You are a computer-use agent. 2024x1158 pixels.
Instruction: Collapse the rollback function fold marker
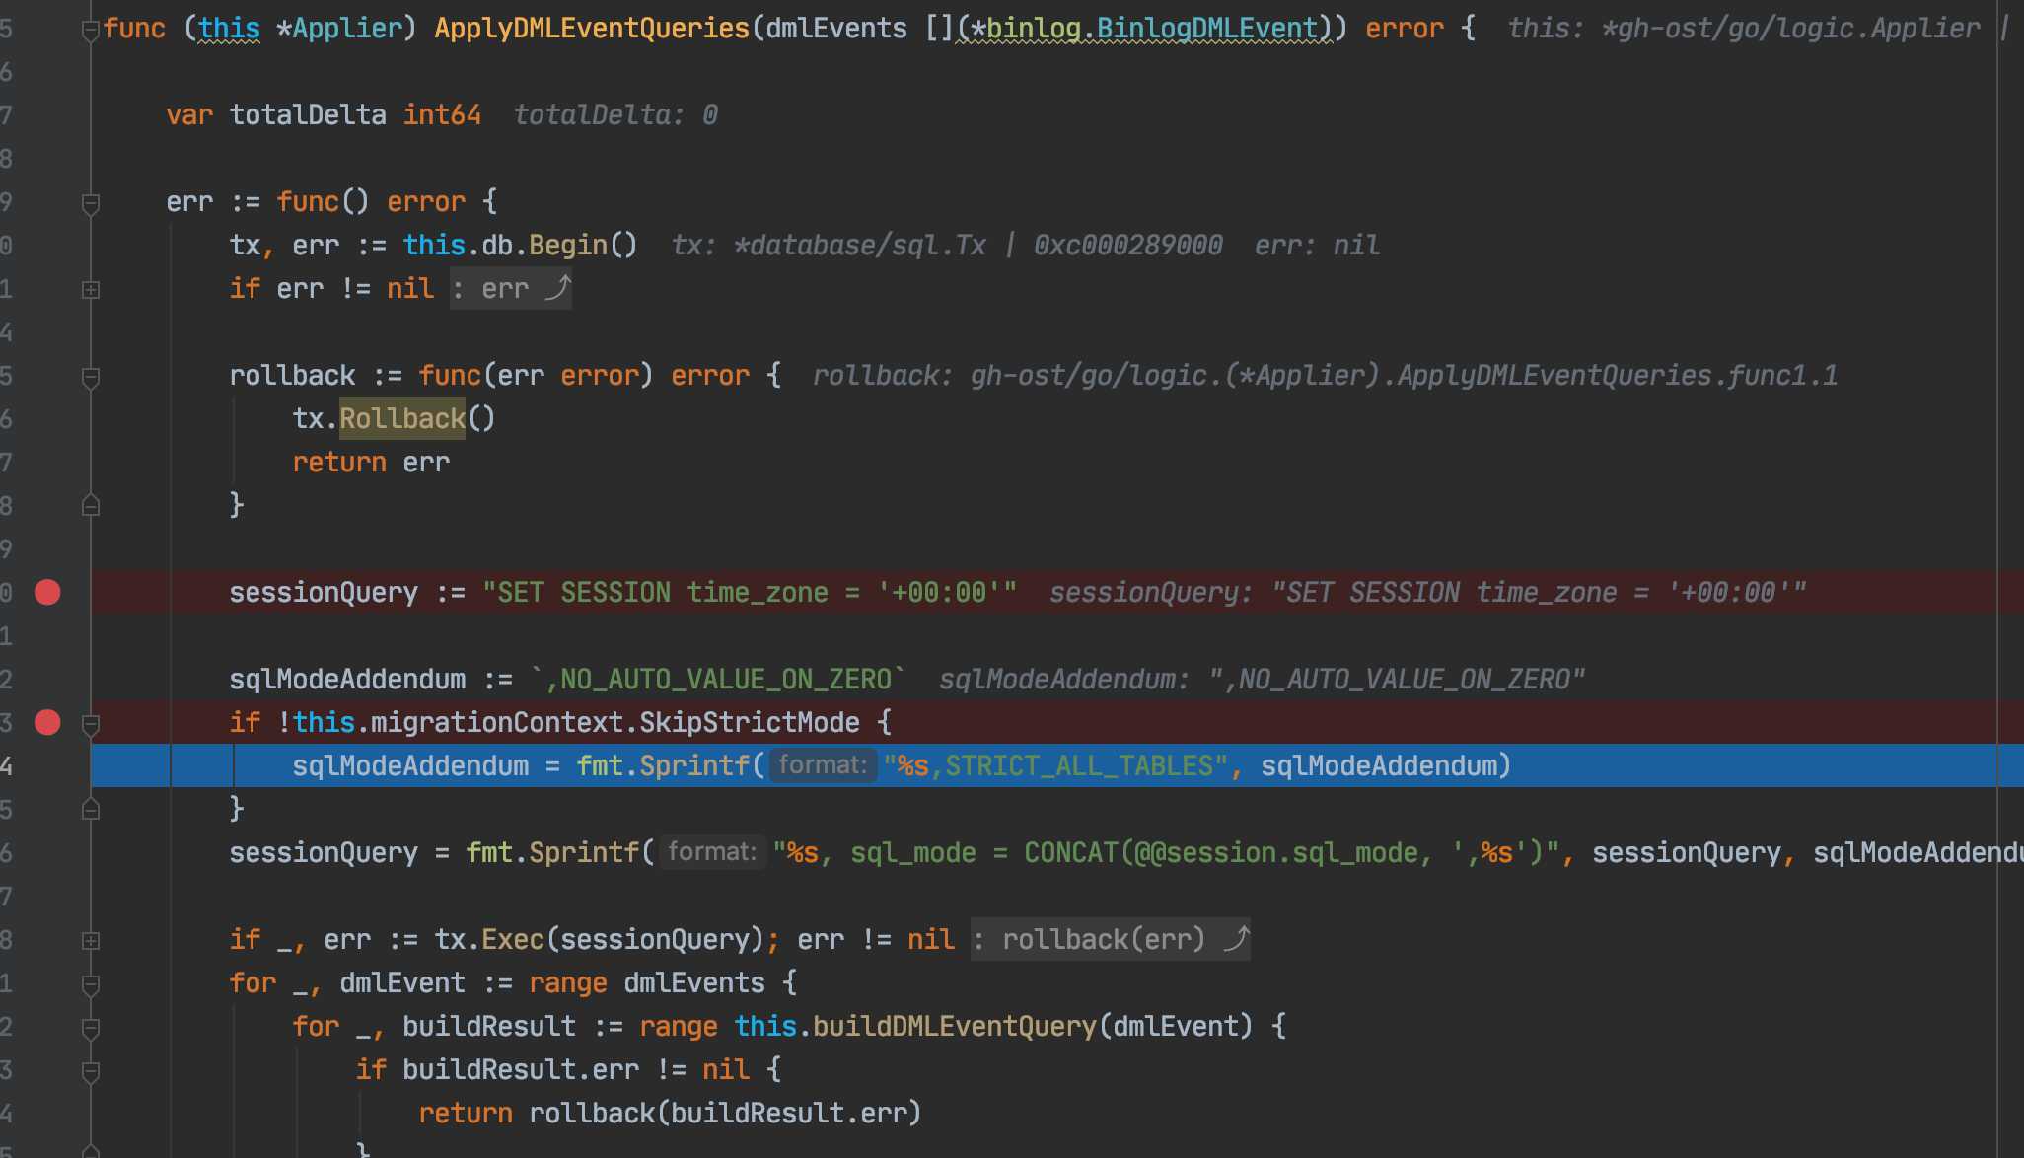(90, 377)
